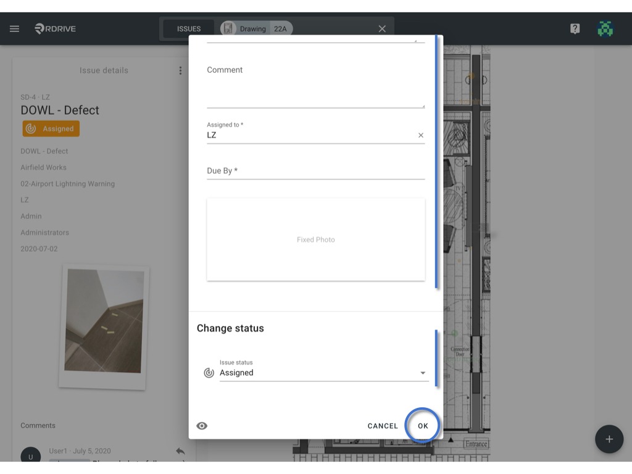Expand the Issue status dropdown arrow

point(423,373)
